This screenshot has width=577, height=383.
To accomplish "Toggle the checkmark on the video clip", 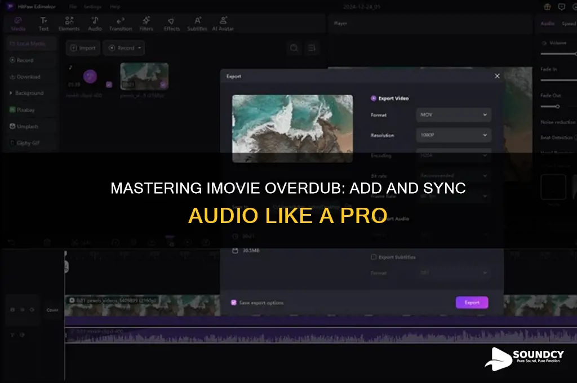I will [163, 84].
